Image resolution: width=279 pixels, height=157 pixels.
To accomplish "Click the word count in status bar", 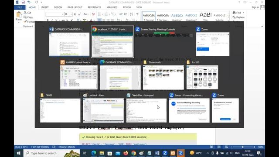I will (x=40, y=147).
